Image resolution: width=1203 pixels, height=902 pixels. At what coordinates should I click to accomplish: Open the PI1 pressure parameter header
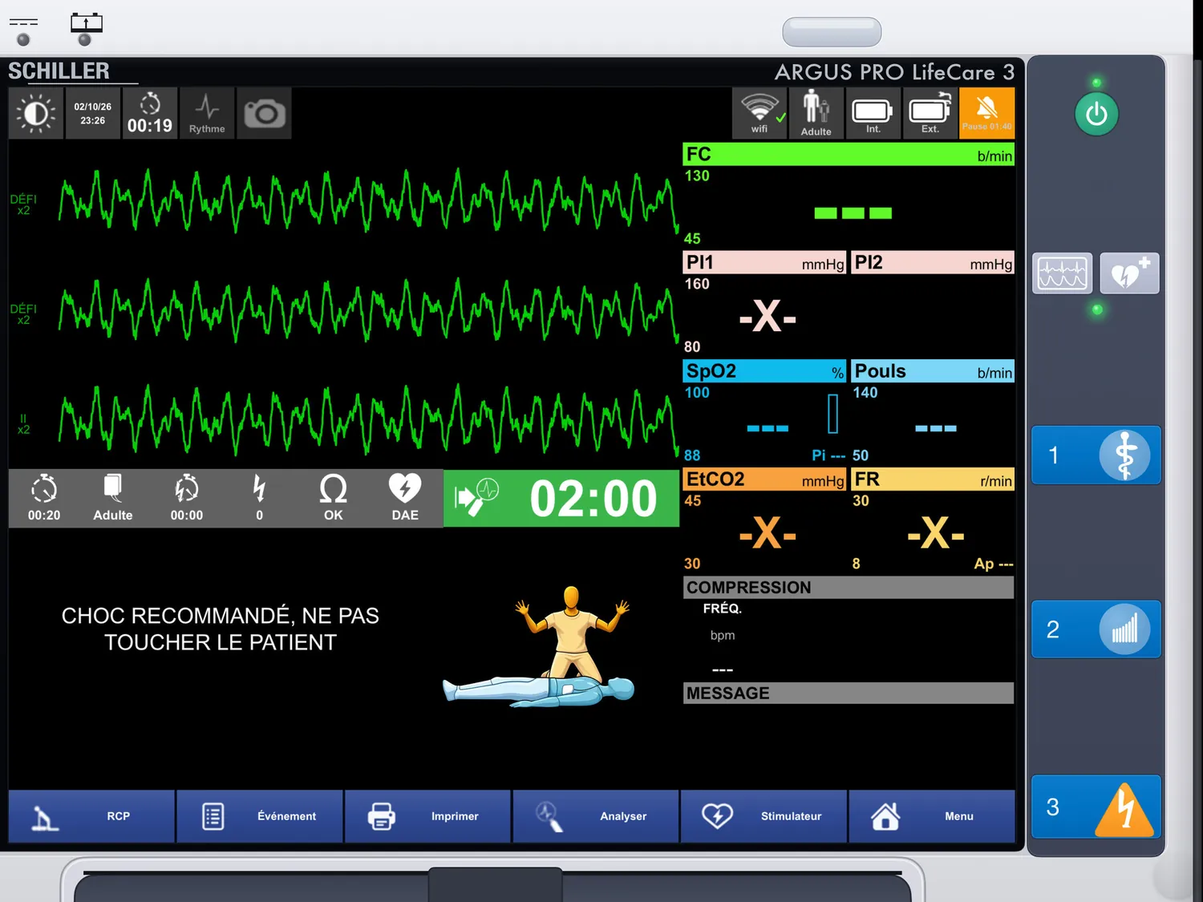764,263
